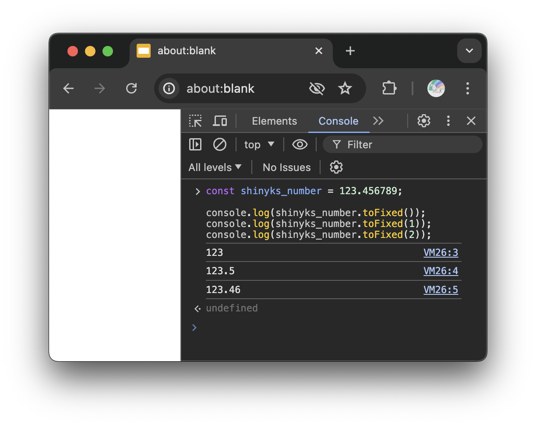Open Chrome three-dot menu
Viewport: 536px width, 426px height.
468,89
